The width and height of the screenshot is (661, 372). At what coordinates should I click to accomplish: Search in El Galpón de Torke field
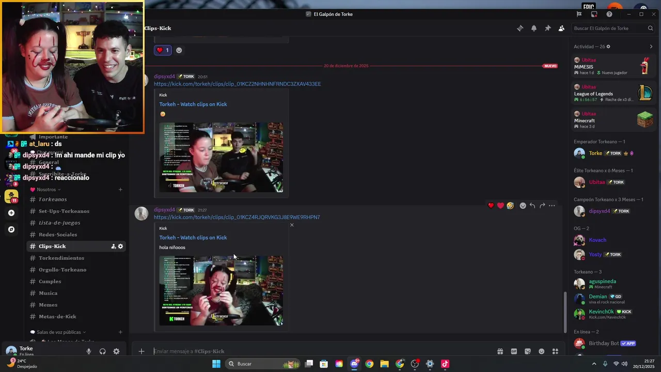[613, 28]
